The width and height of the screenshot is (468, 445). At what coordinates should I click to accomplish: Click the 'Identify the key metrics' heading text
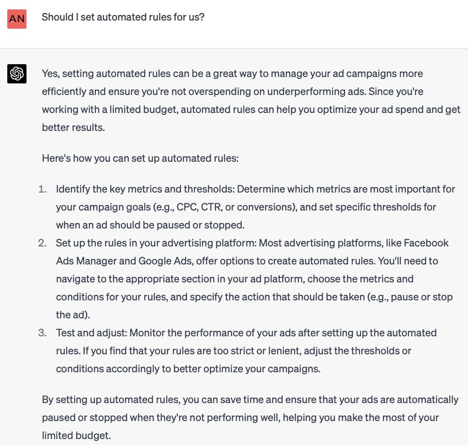pos(145,189)
